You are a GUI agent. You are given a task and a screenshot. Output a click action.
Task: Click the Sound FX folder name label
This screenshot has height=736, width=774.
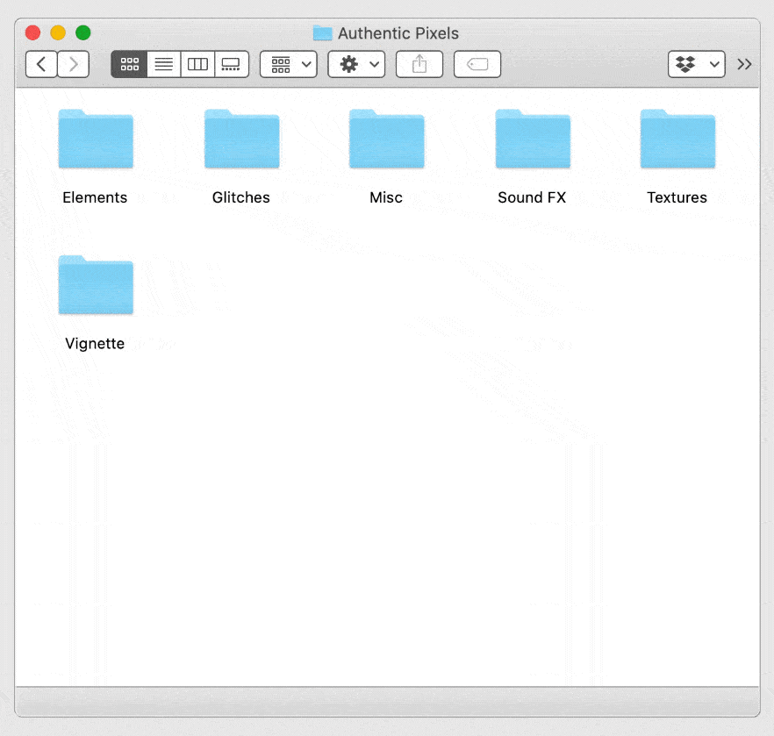click(532, 197)
